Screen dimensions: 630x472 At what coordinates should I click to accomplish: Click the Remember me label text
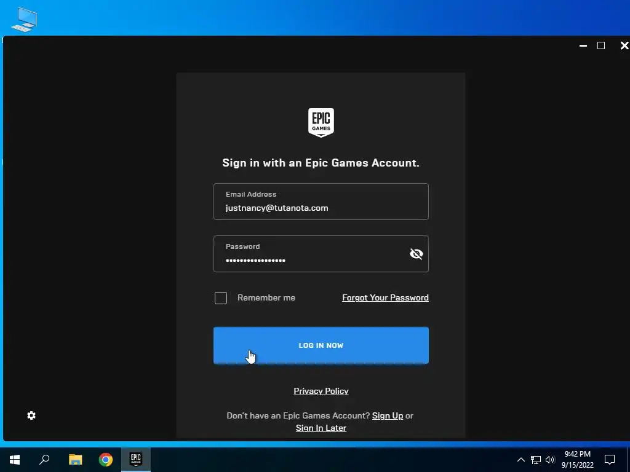(266, 298)
